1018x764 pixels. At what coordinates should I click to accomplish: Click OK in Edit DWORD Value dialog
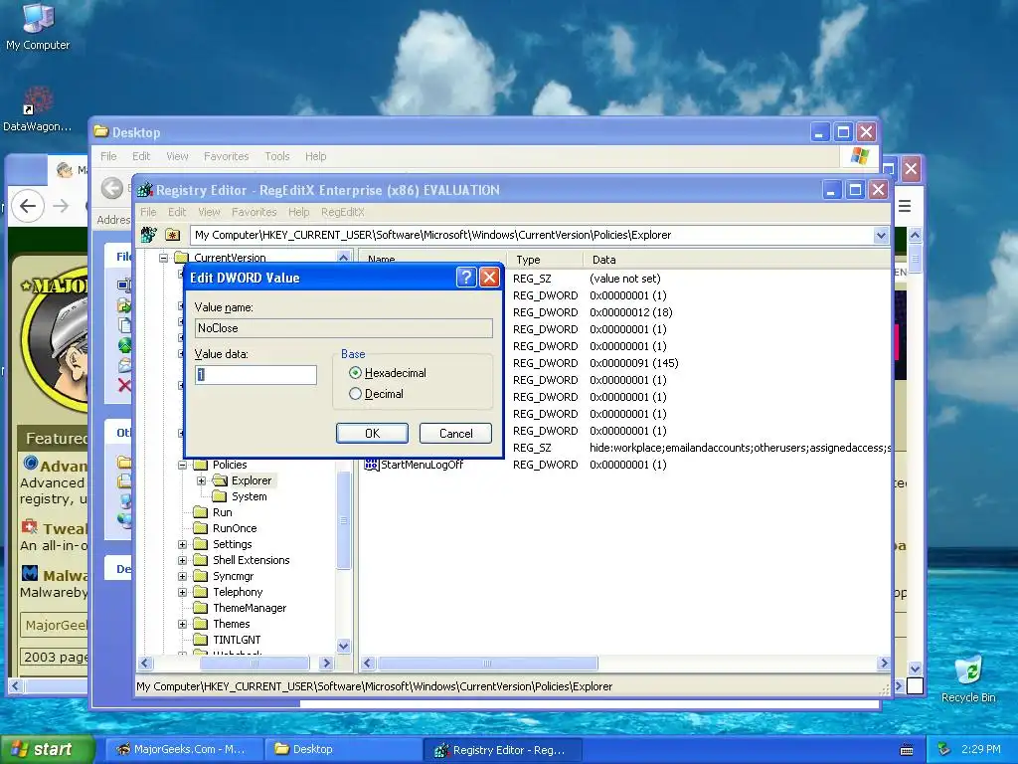(x=372, y=434)
